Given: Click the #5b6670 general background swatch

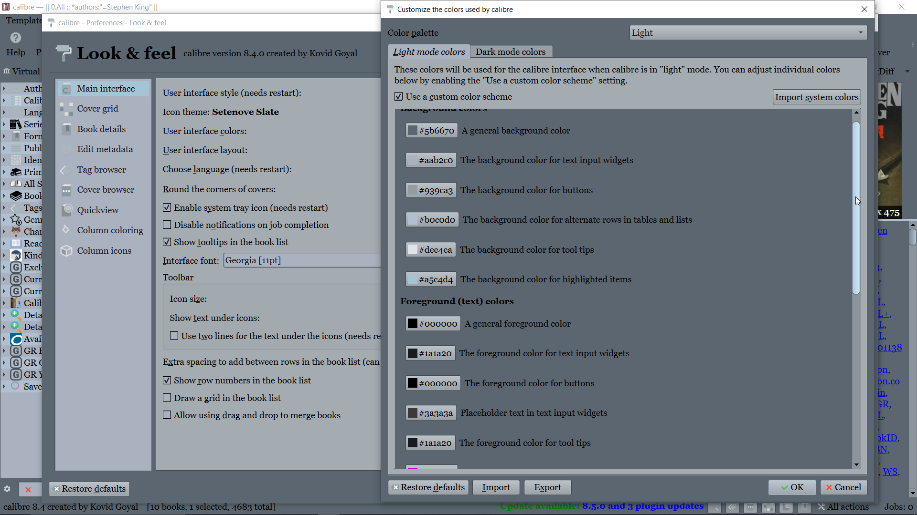Looking at the screenshot, I should click(x=431, y=131).
